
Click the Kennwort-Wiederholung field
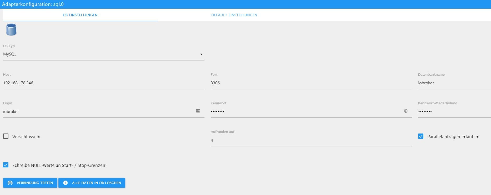(x=454, y=112)
